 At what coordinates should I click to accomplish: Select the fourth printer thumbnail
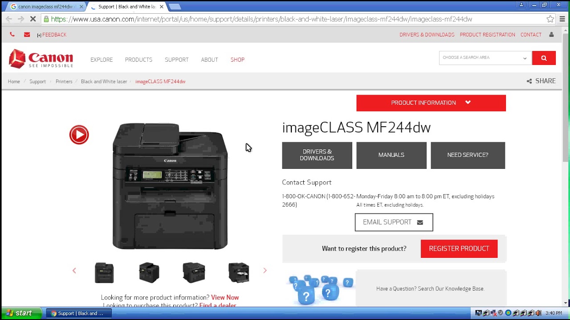pos(239,272)
